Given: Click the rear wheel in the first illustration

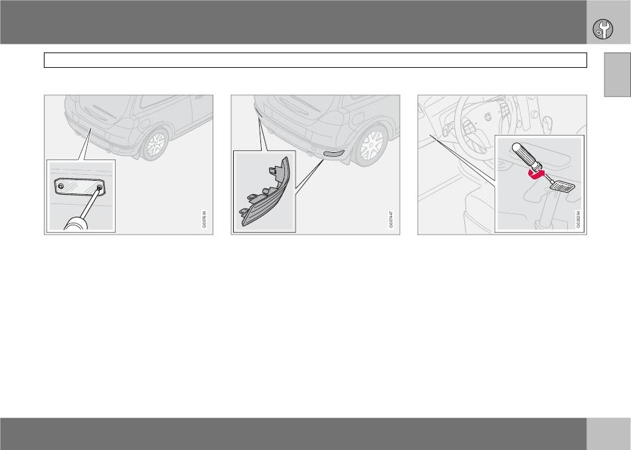Looking at the screenshot, I should pyautogui.click(x=155, y=144).
